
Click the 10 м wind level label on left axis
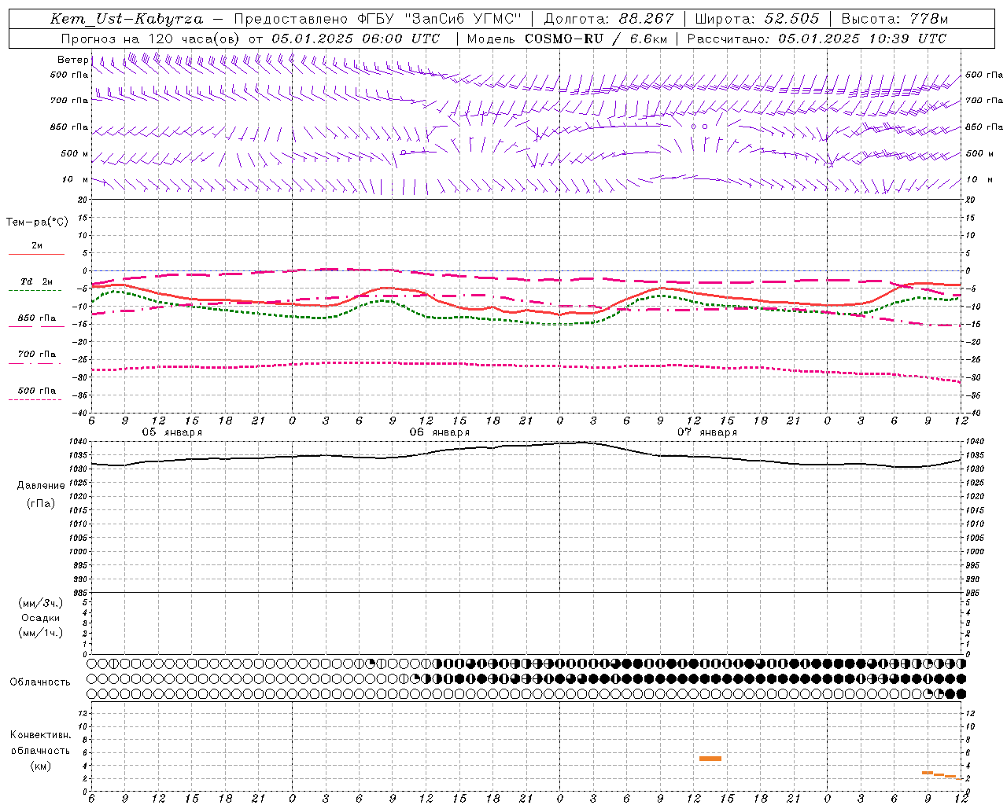tap(76, 180)
